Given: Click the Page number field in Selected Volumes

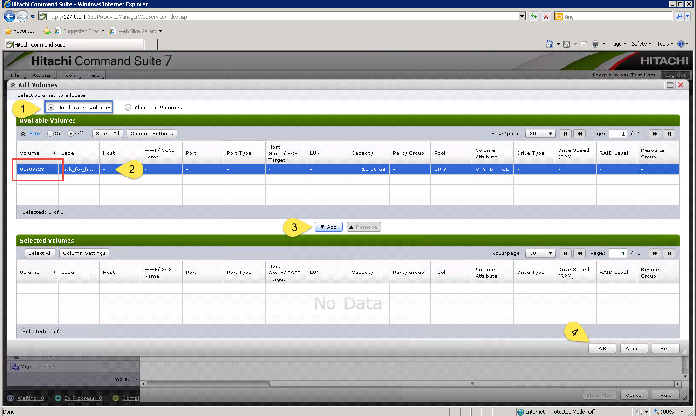Looking at the screenshot, I should coord(618,253).
